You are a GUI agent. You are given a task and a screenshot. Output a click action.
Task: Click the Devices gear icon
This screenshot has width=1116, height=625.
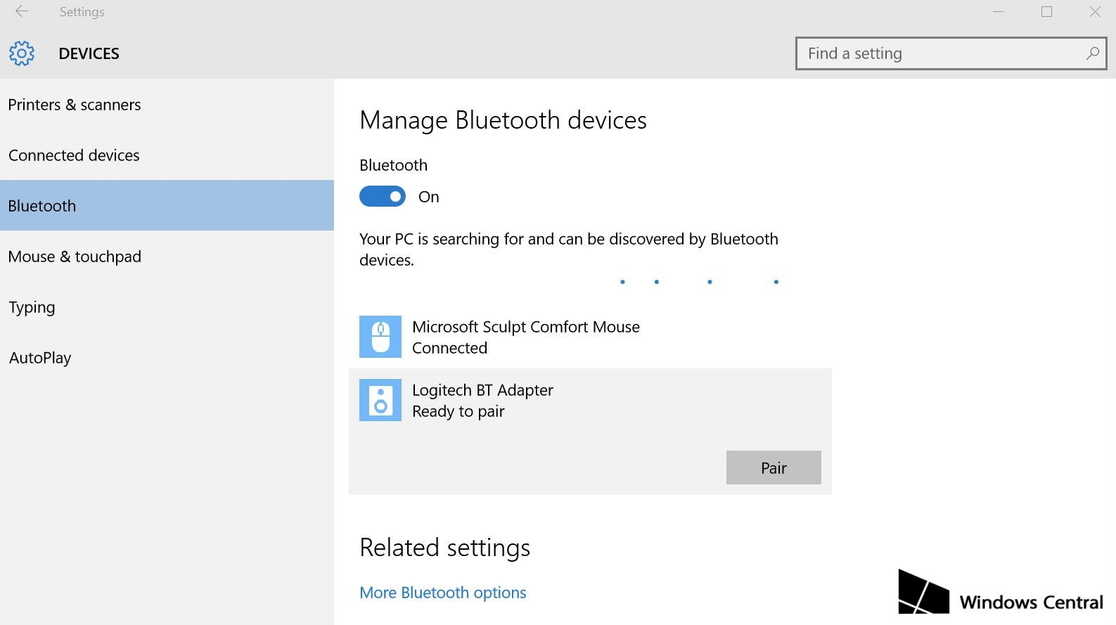22,53
